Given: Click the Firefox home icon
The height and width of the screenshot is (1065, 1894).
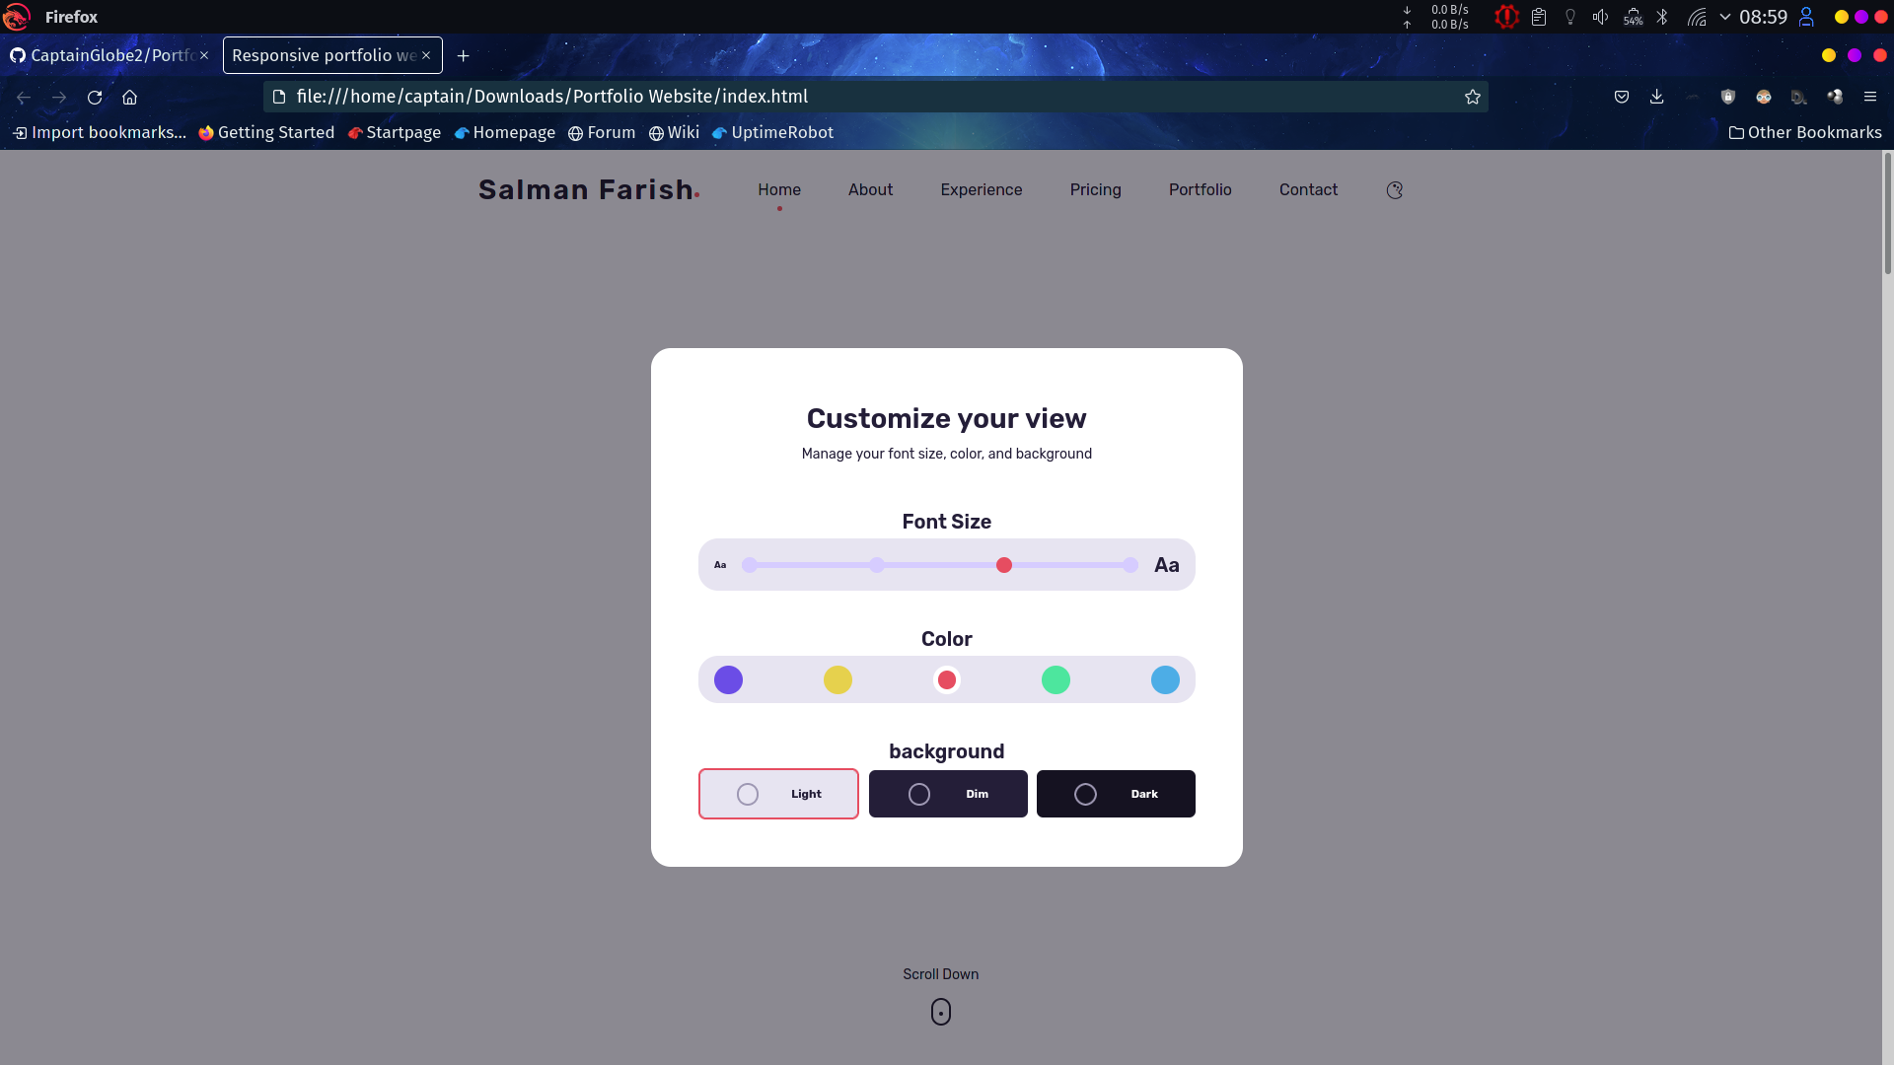Looking at the screenshot, I should pyautogui.click(x=129, y=97).
